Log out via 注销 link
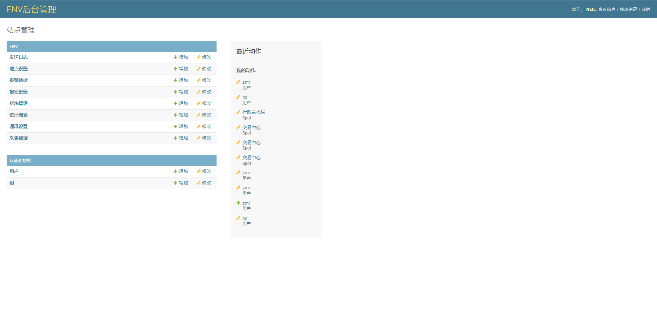 coord(646,9)
